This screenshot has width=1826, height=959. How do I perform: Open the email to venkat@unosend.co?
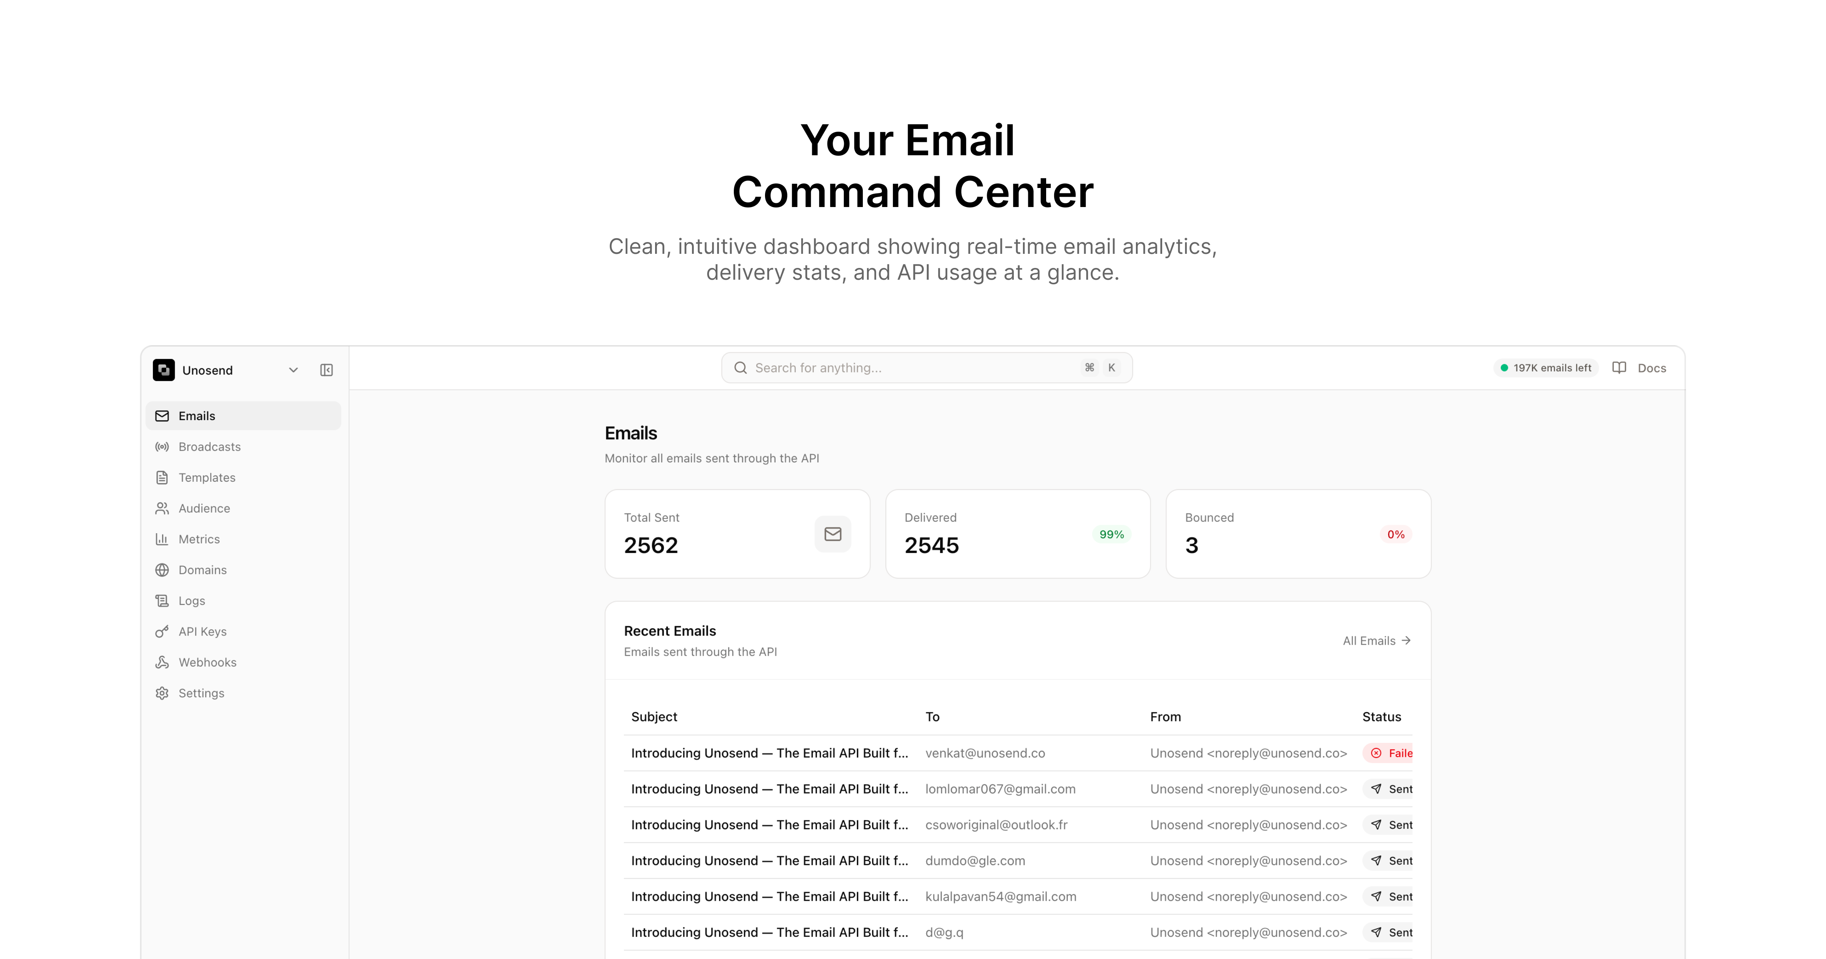[x=985, y=753]
